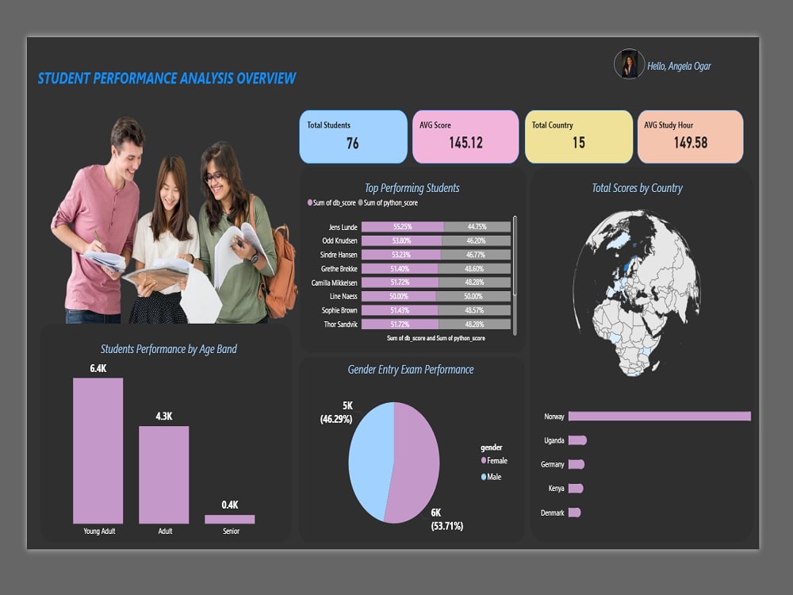This screenshot has height=595, width=793.
Task: Click the Top Performing Students chart title
Action: 412,188
